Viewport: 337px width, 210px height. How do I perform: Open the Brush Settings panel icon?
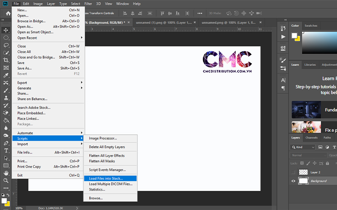283,60
